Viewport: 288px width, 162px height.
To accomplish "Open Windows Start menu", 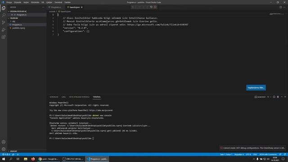I will click(x=4, y=159).
